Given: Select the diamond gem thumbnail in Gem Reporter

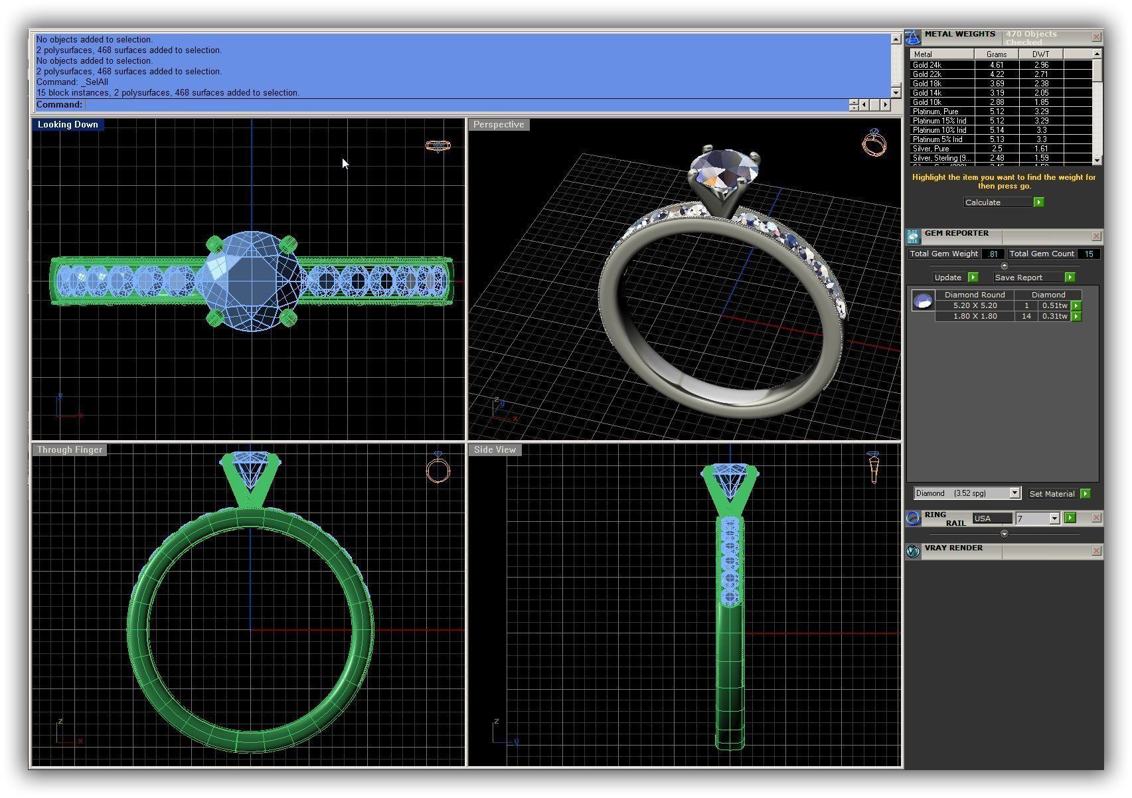Looking at the screenshot, I should (923, 301).
